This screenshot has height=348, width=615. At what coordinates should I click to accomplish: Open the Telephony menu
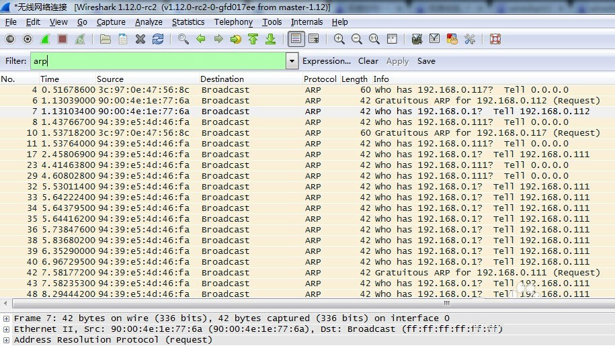(x=233, y=22)
